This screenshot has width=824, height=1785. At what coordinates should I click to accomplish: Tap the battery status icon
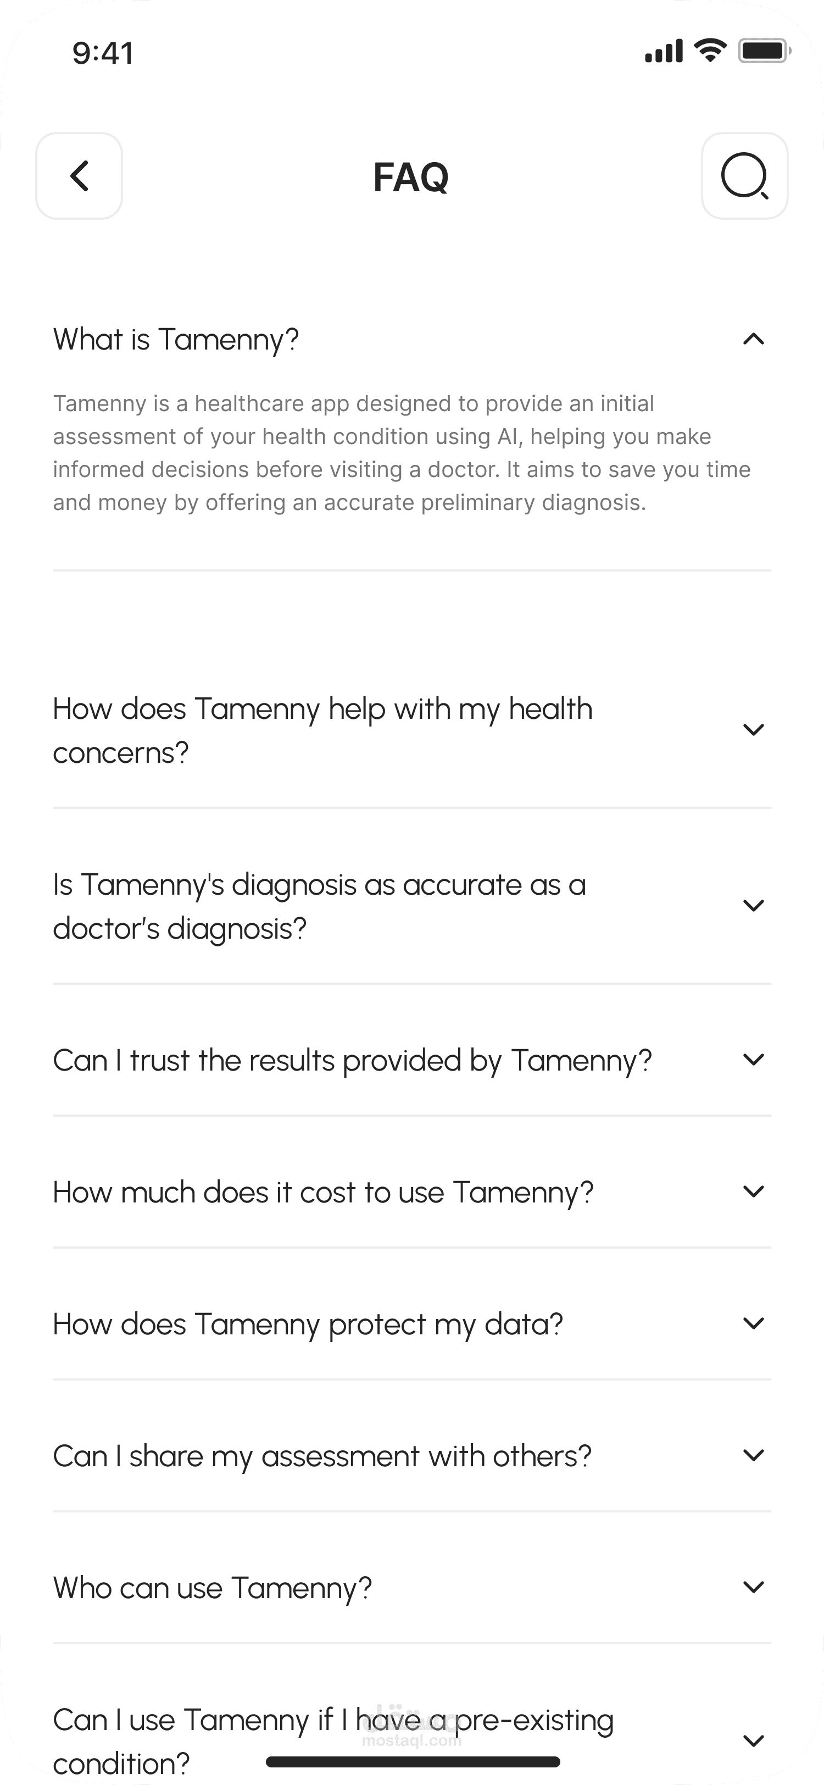pos(764,51)
